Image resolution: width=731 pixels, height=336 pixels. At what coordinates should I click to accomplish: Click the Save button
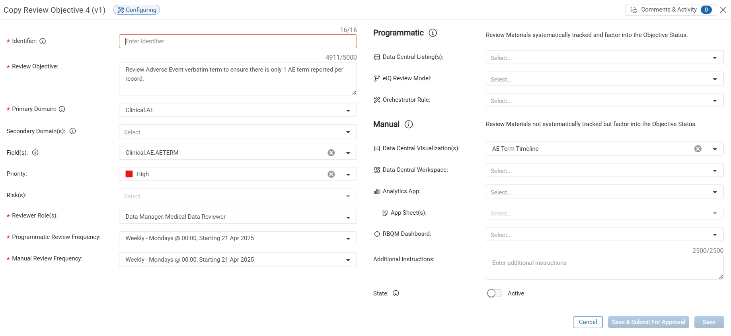[709, 322]
